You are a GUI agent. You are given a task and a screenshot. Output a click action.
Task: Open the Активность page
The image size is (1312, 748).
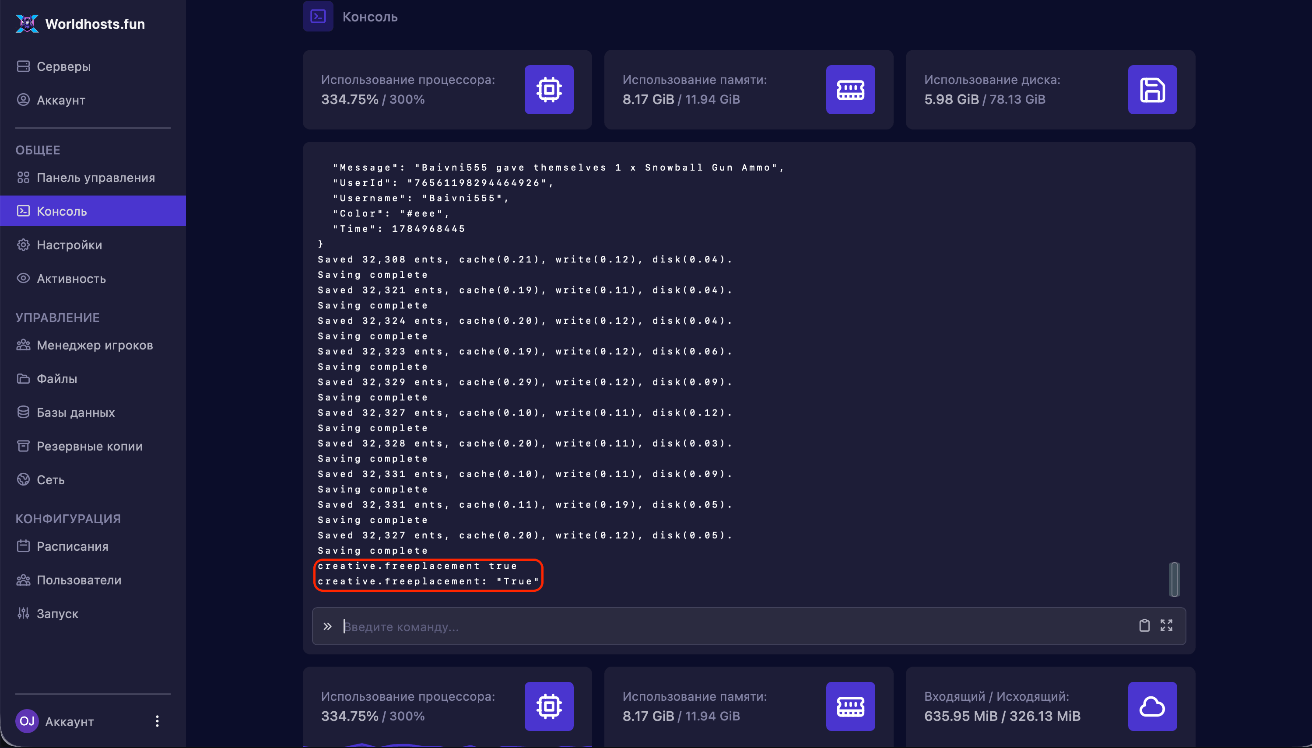coord(92,279)
